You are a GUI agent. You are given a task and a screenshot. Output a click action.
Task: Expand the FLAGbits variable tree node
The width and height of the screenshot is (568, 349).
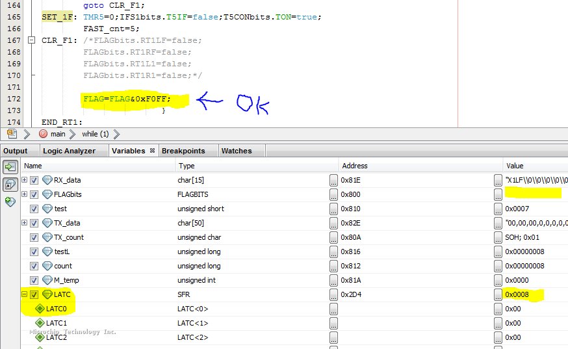(25, 194)
